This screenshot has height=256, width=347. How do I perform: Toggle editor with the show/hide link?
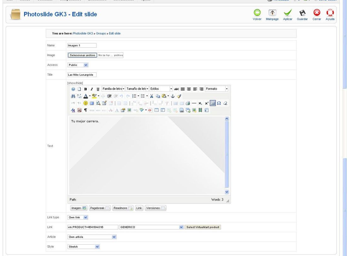75,83
